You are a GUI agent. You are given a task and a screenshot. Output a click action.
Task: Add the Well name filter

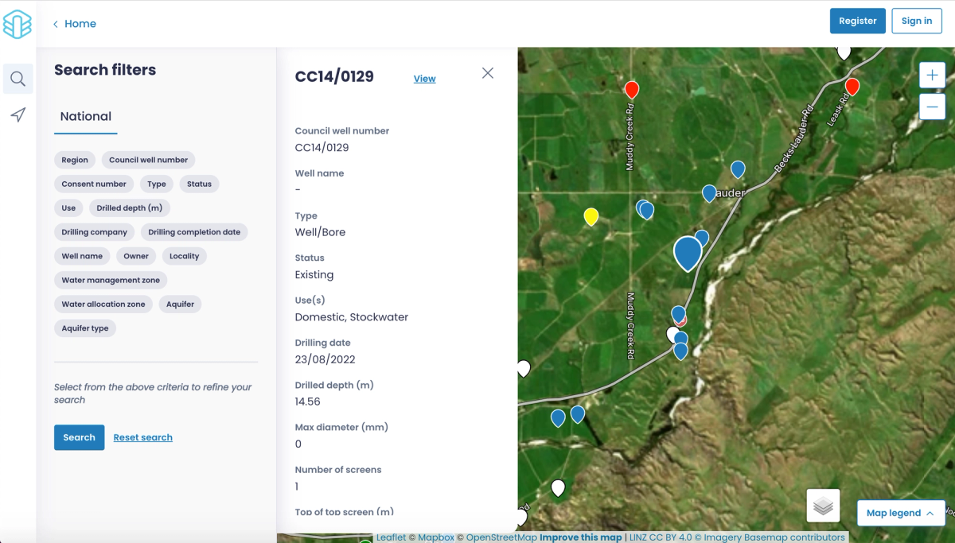pyautogui.click(x=82, y=256)
